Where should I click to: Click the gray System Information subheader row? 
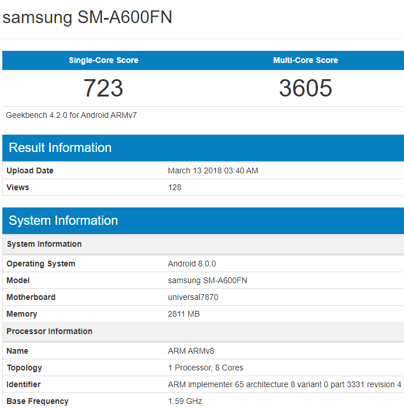point(203,244)
